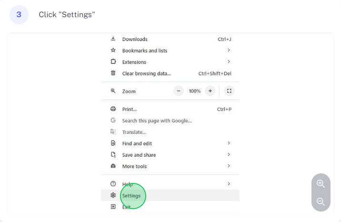Decrease zoom level with the minus button
The height and width of the screenshot is (222, 341).
point(179,91)
